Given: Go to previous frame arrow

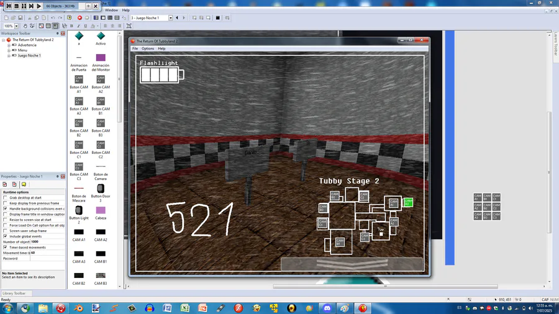Looking at the screenshot, I should 177,18.
